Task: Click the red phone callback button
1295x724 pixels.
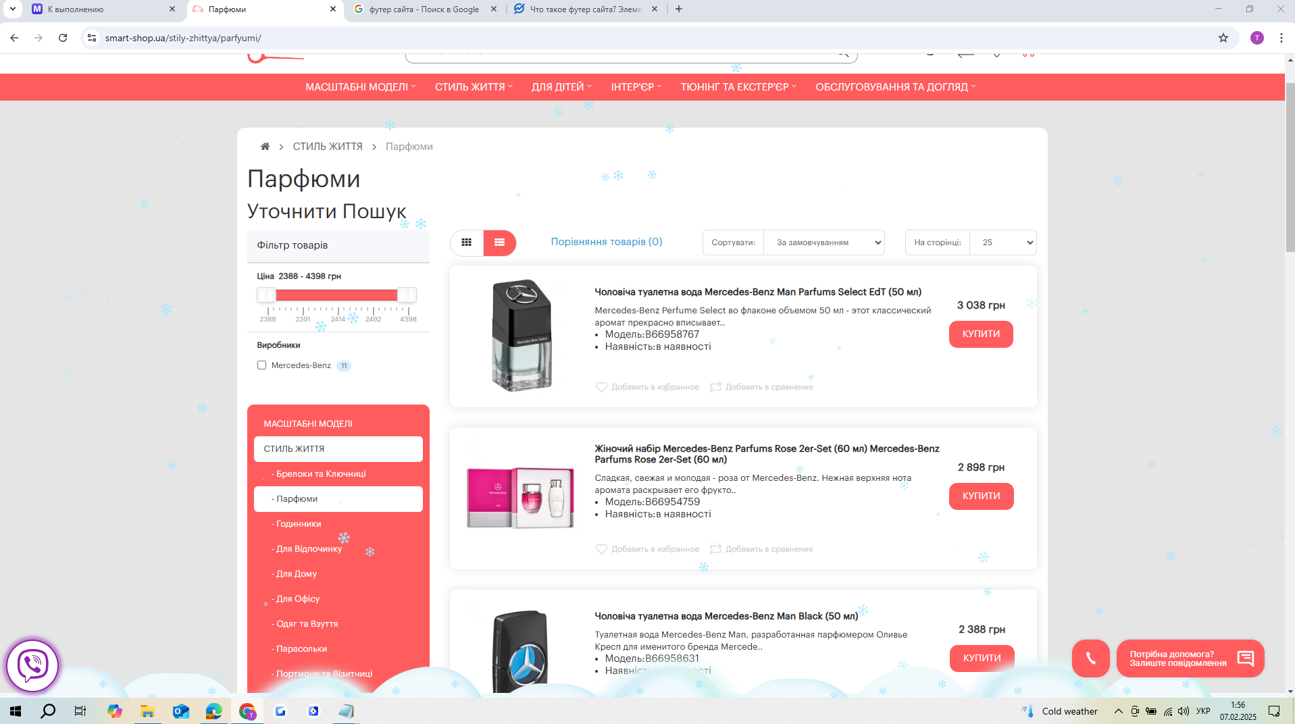Action: (x=1090, y=658)
